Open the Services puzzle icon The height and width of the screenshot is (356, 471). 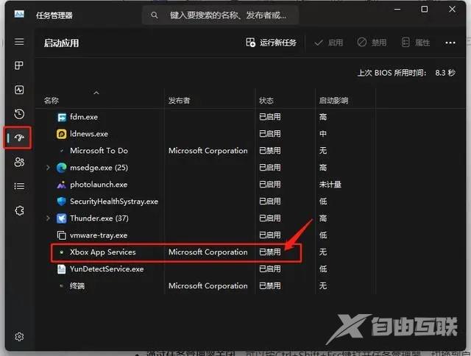19,210
